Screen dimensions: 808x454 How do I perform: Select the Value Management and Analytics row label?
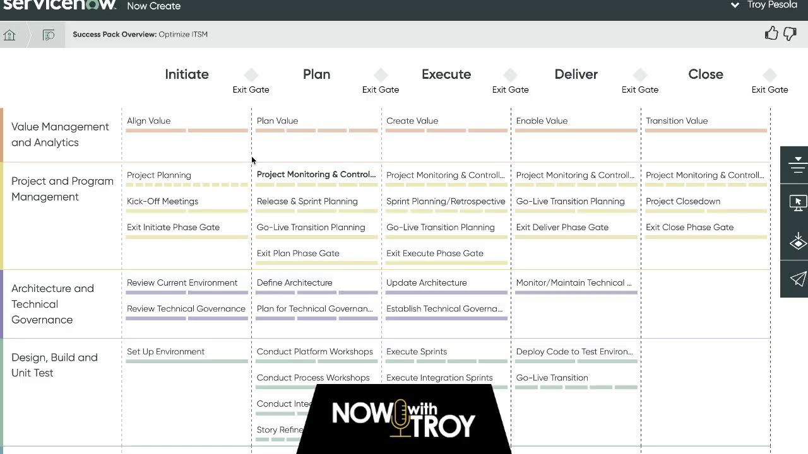click(60, 134)
